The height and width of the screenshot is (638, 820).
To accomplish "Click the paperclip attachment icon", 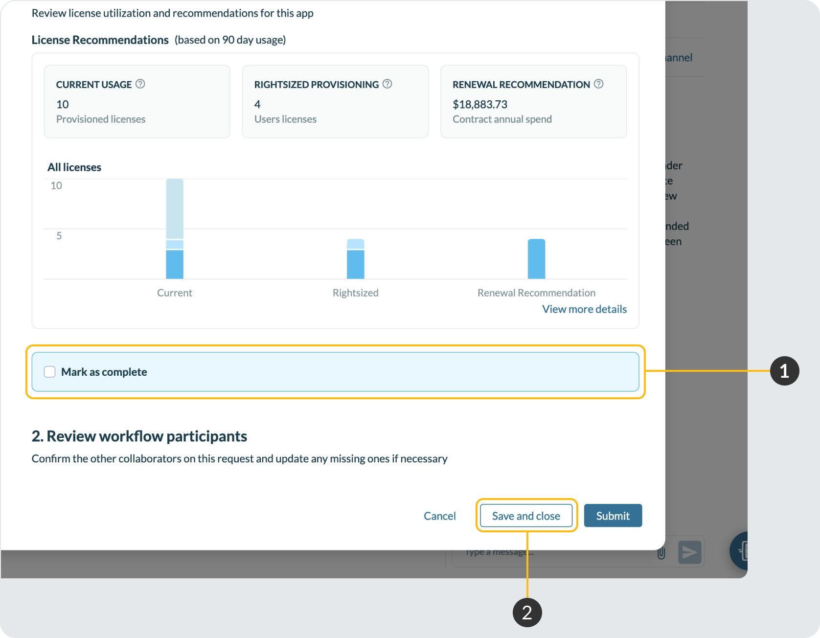I will pos(661,553).
